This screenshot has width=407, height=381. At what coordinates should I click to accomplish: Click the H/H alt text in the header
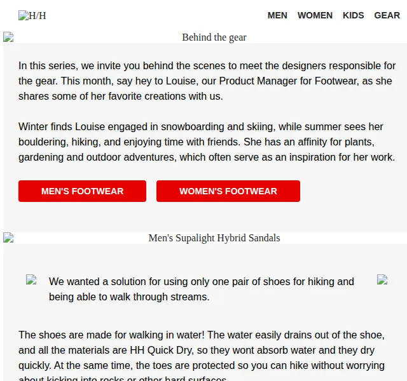click(38, 16)
